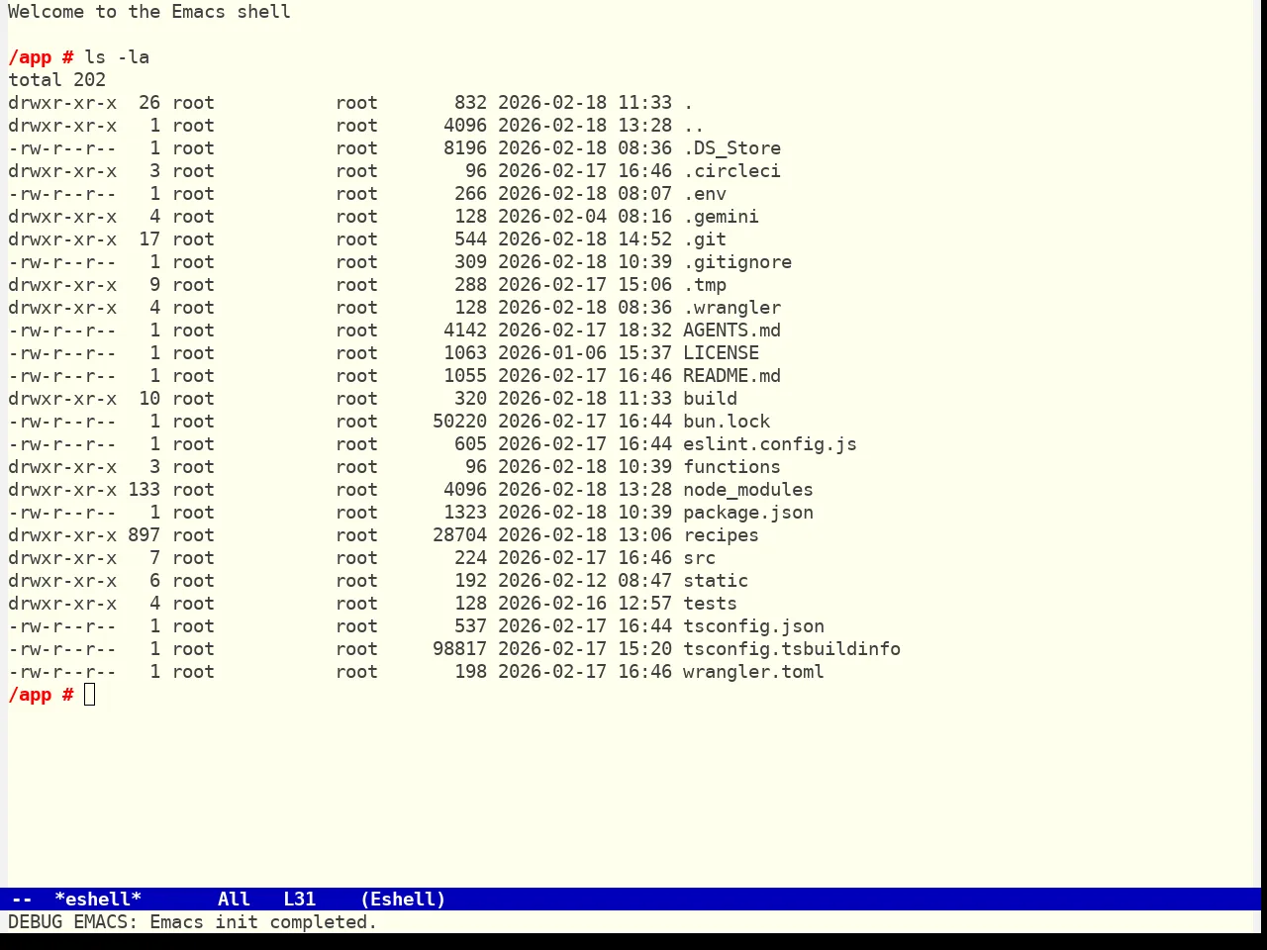Viewport: 1267px width, 950px height.
Task: Select the .gemini directory name
Action: coord(721,217)
